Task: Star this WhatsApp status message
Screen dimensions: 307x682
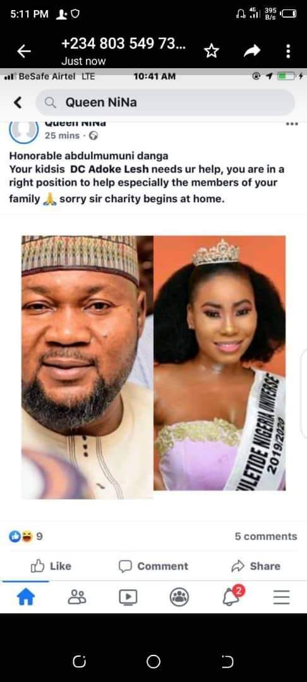Action: [212, 51]
